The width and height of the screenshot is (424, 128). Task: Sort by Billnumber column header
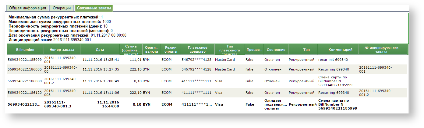tap(25, 50)
